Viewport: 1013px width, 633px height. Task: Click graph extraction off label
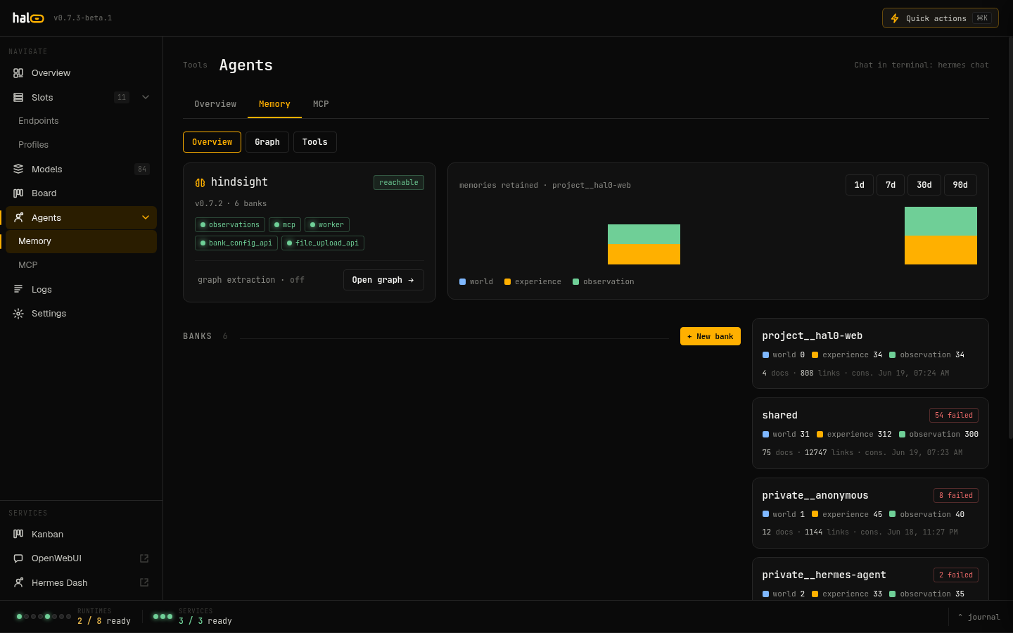pos(251,280)
